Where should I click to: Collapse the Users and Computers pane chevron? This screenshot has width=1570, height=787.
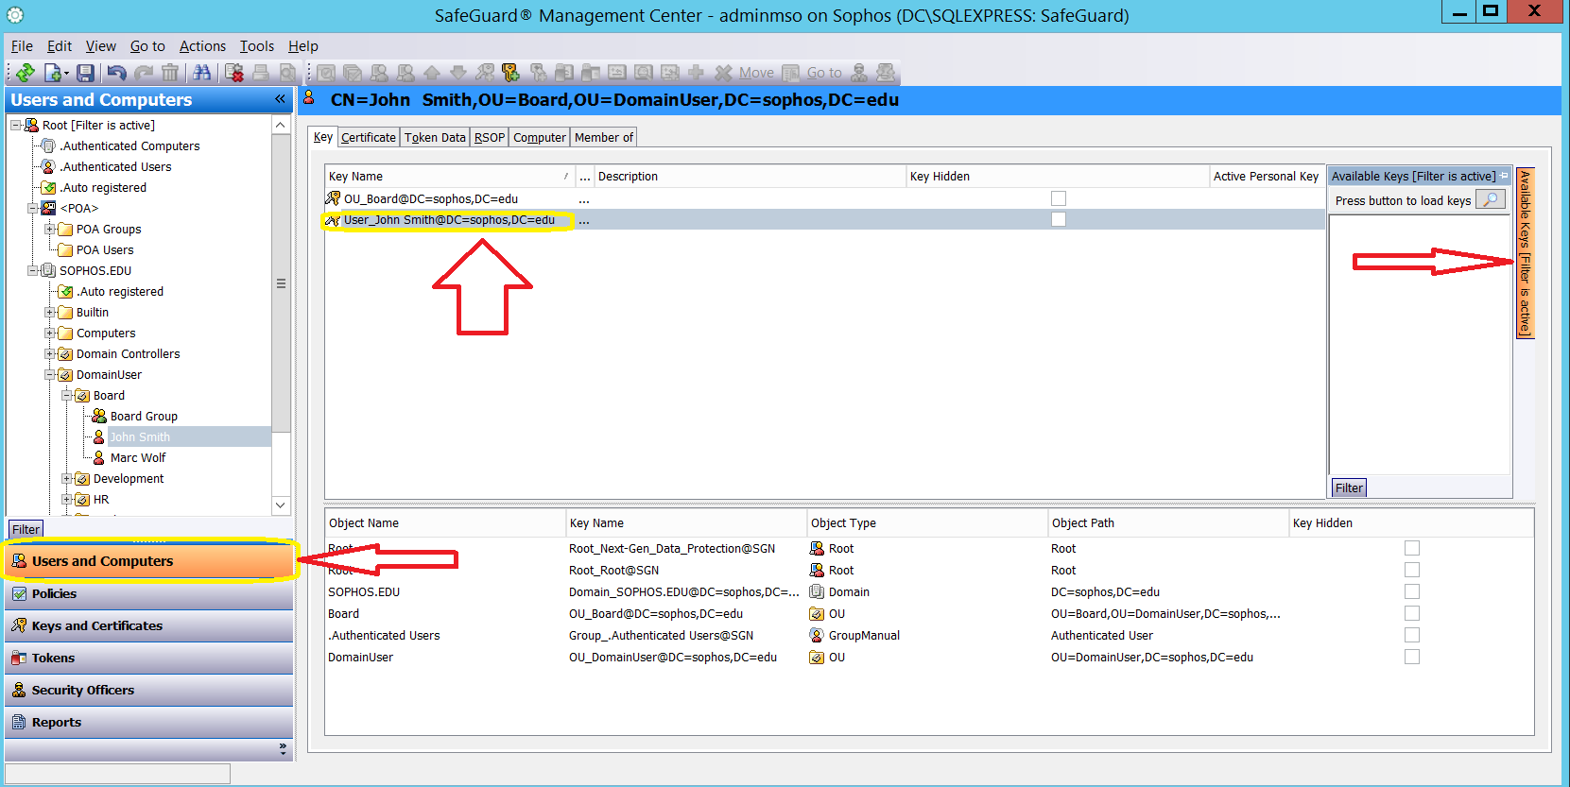280,99
